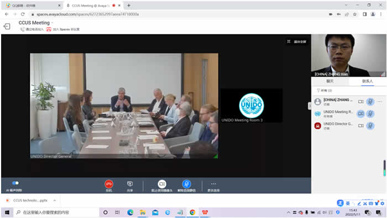
Task: Click the camera permission icon in address bar
Action: tap(331, 14)
